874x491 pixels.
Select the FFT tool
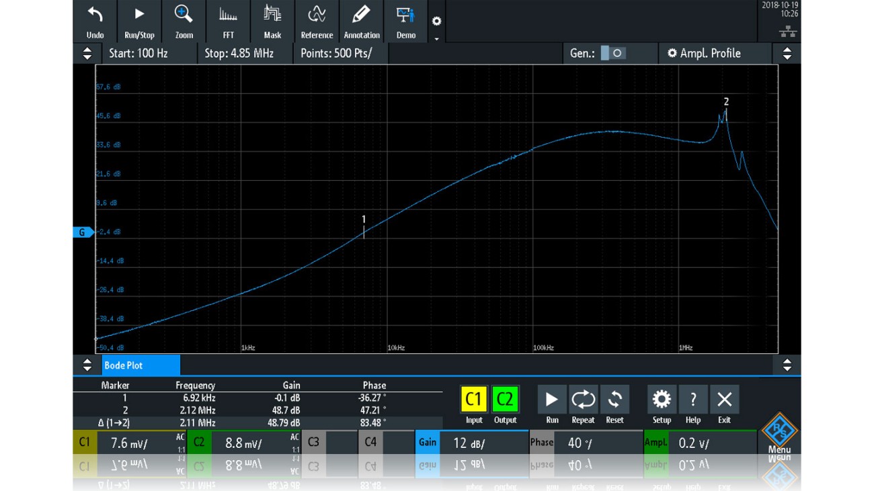227,21
